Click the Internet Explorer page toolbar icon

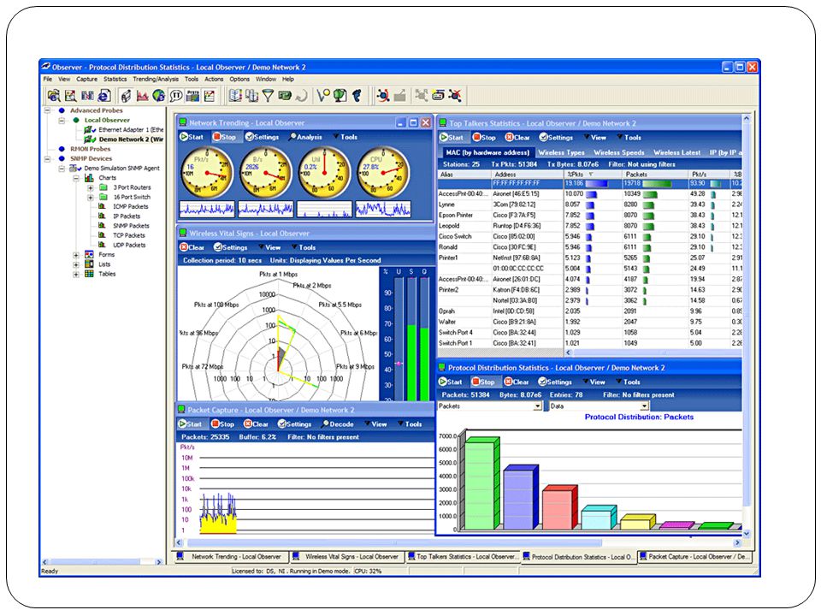click(104, 95)
